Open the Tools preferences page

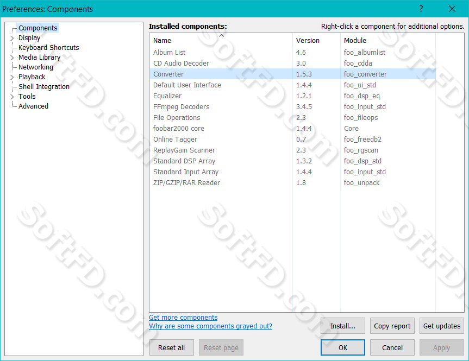pos(27,96)
